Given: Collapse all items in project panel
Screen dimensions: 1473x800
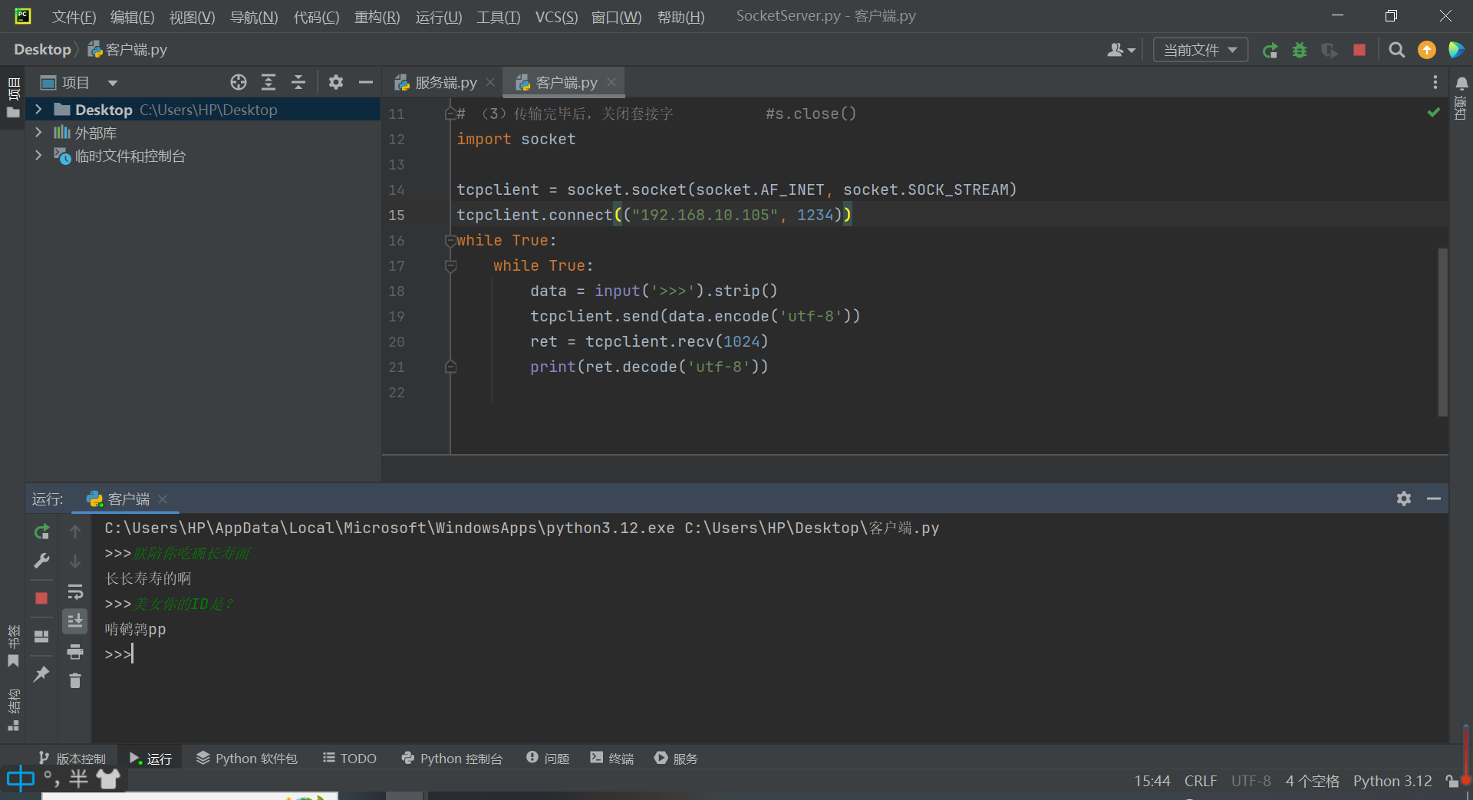Looking at the screenshot, I should [298, 82].
